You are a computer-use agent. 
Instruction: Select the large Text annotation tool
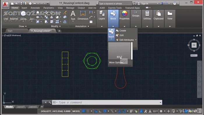point(73,16)
